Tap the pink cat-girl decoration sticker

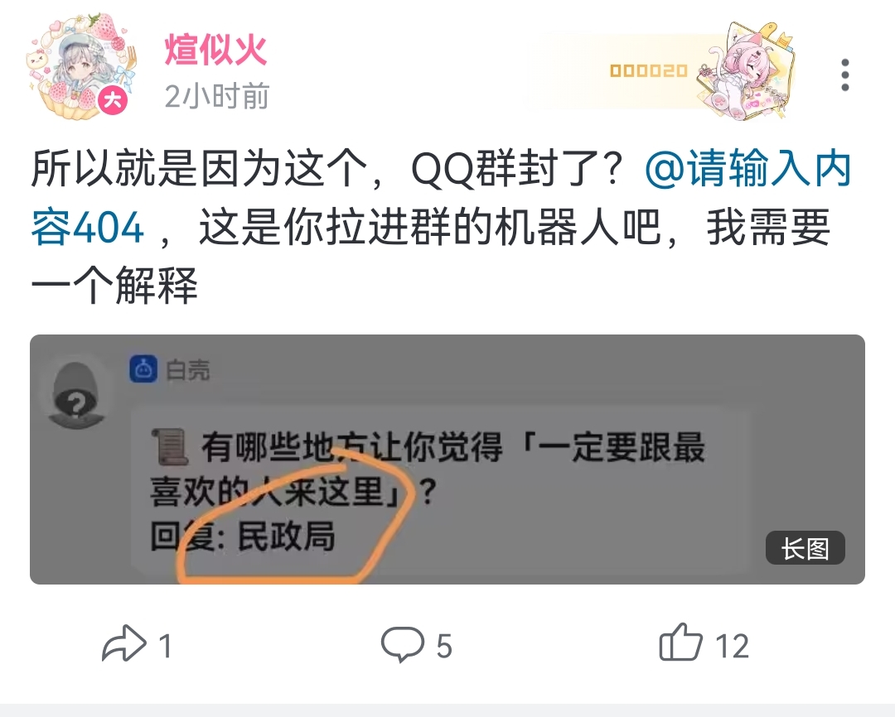tap(747, 70)
